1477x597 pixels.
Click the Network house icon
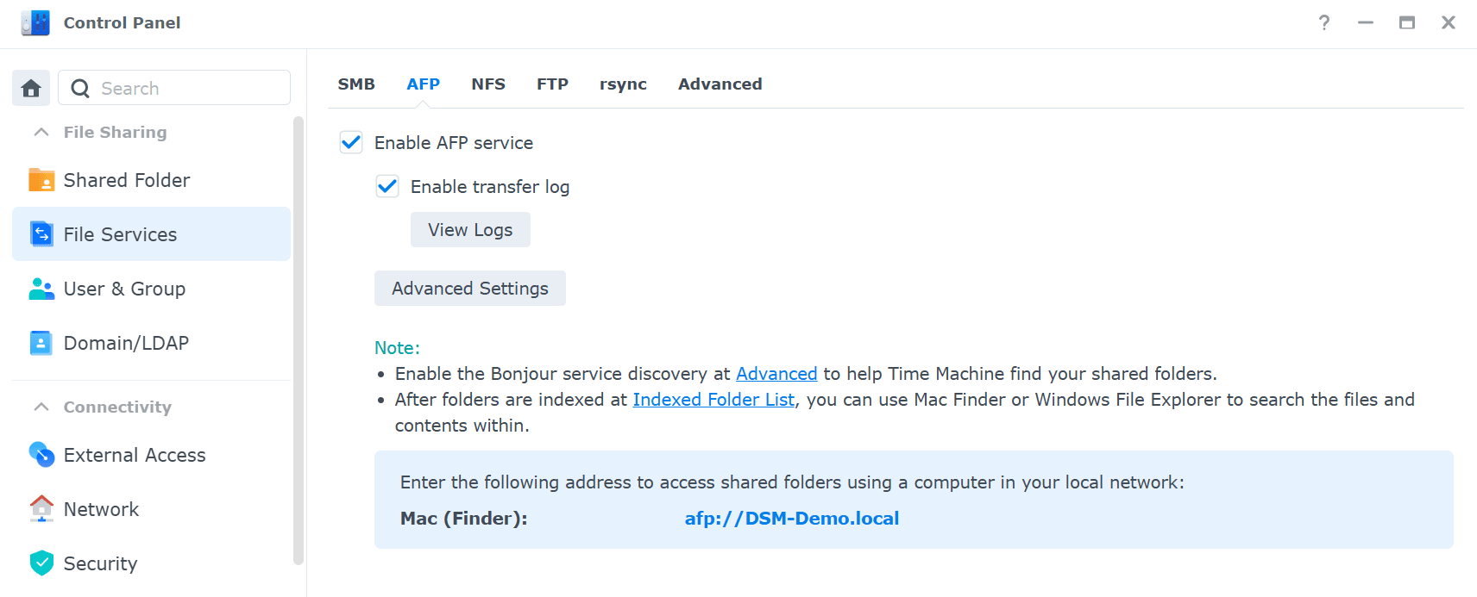[x=41, y=509]
